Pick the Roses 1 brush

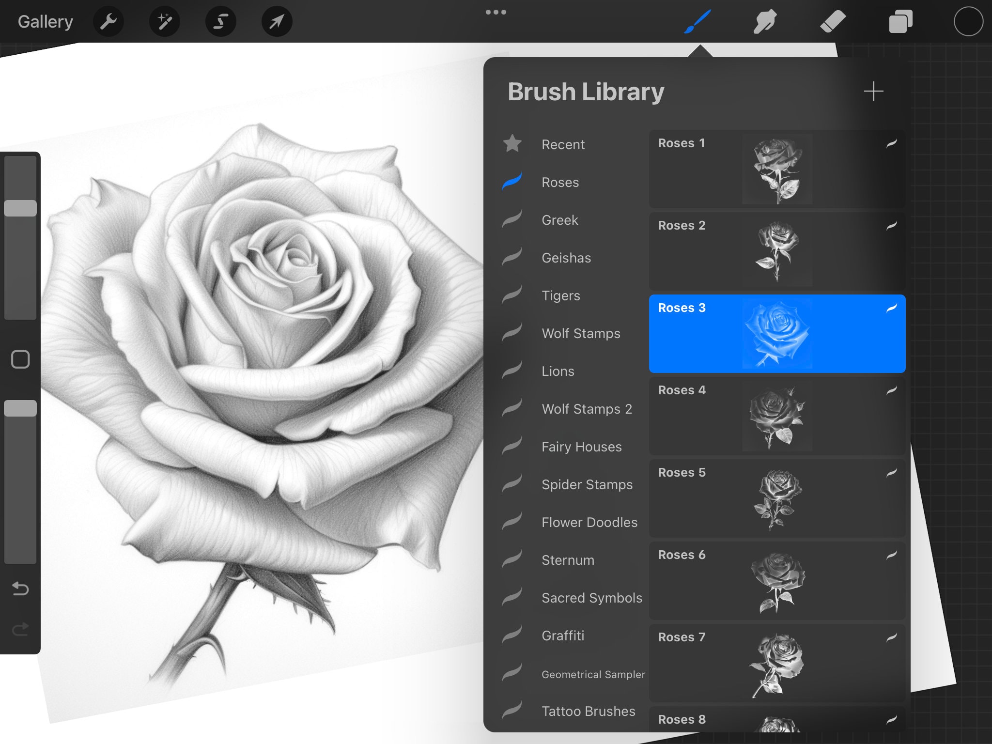click(x=777, y=169)
